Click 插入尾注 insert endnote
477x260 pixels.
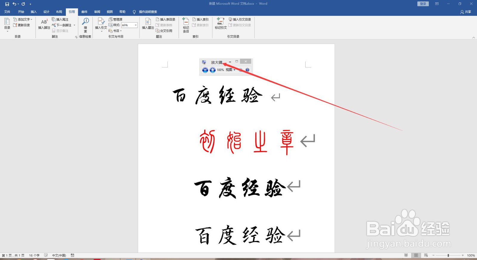60,19
